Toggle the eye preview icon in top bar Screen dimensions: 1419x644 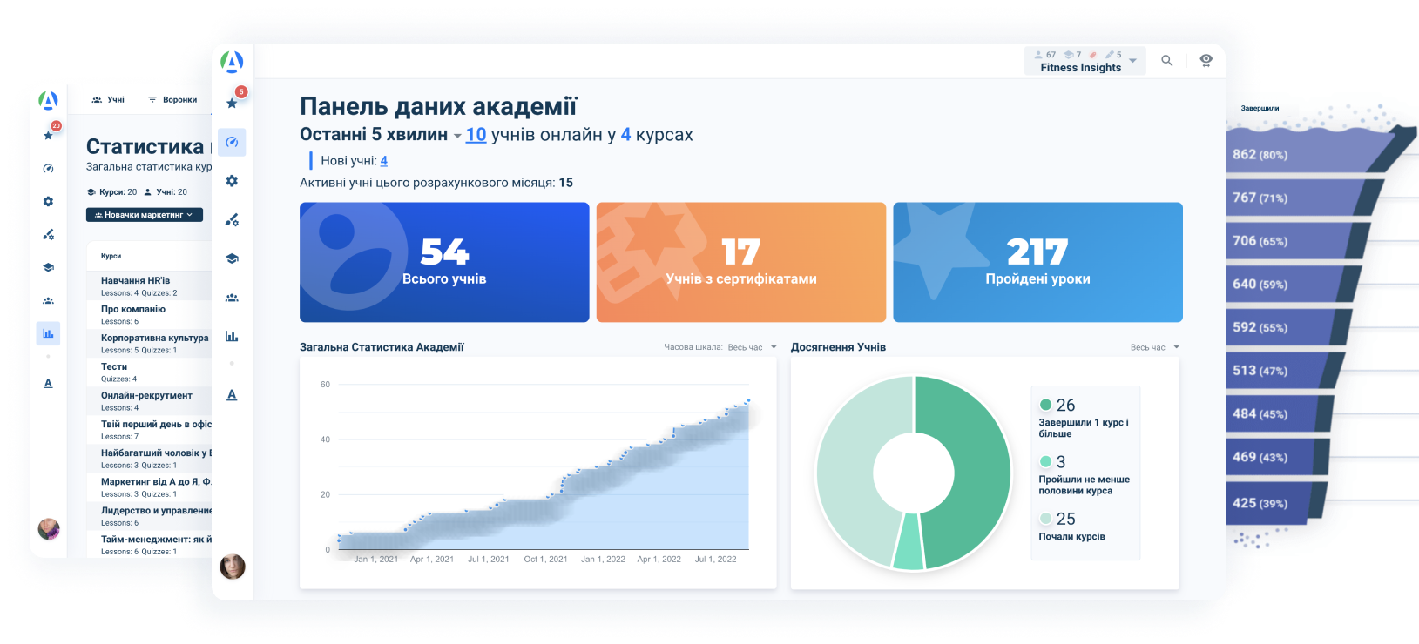1206,60
